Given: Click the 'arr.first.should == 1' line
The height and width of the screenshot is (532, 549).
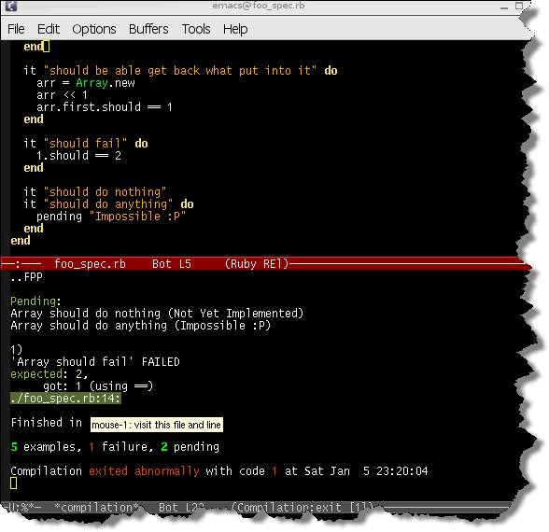Looking at the screenshot, I should 105,107.
